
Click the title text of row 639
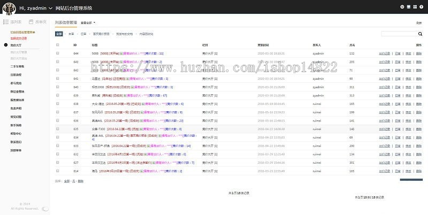(96, 96)
